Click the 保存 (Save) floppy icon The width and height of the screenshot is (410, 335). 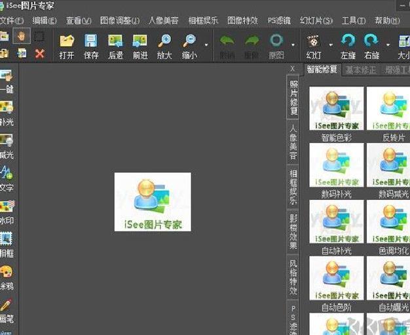[x=91, y=41]
